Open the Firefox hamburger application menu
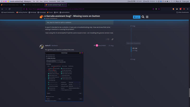The height and width of the screenshot is (107, 190). coord(188,9)
